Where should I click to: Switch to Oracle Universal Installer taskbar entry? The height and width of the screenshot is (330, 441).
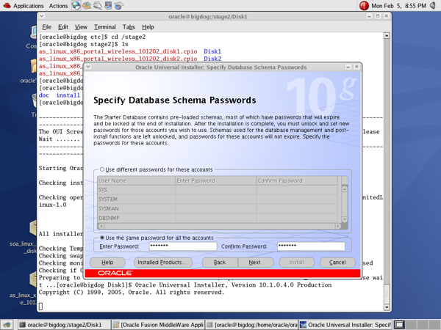pos(345,325)
